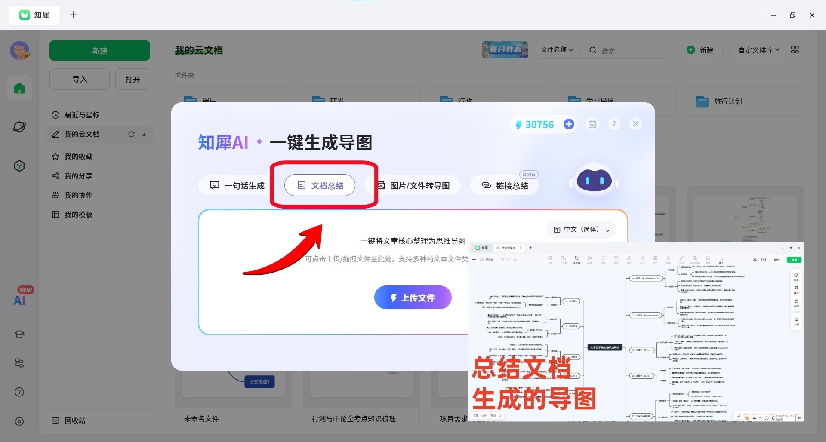Collapse the 我的云文档 tree arrow

point(145,134)
